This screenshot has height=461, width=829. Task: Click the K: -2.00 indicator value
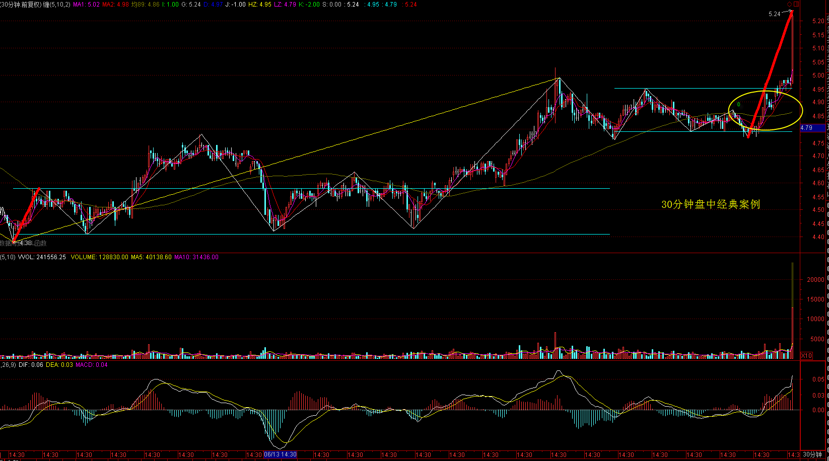(309, 5)
